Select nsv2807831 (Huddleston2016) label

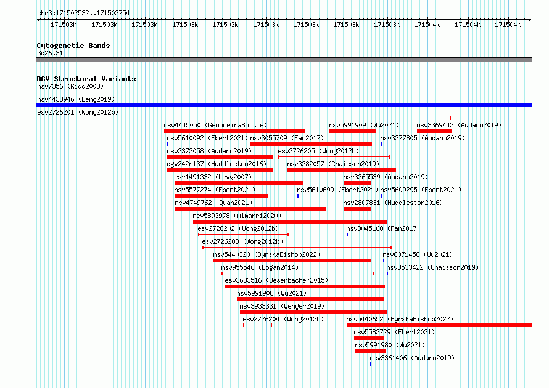pyautogui.click(x=393, y=203)
